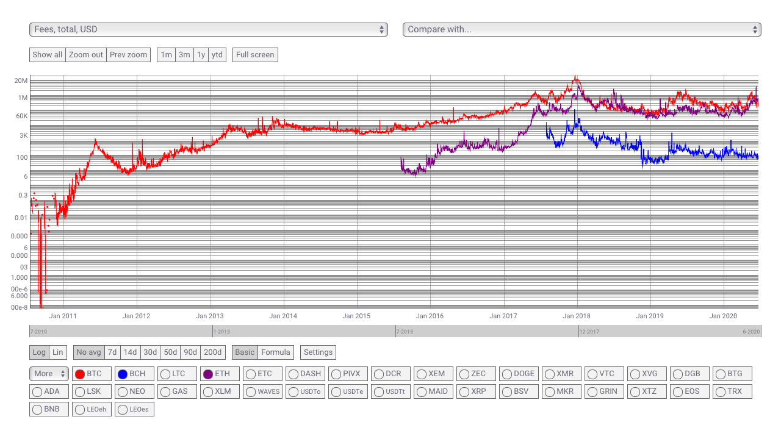The width and height of the screenshot is (781, 439).
Task: Enable the PIVX coin series
Action: [x=348, y=374]
